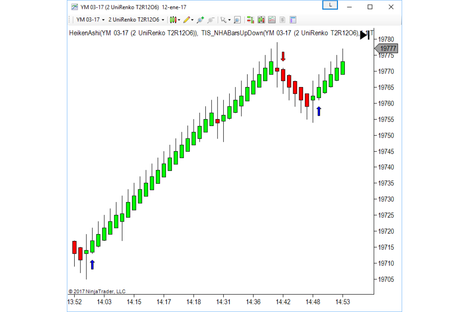Open the 2 UniRenko T2R12O6 interval selector

(x=136, y=19)
